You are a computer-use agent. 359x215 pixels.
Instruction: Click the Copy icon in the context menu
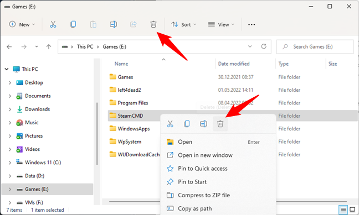[x=187, y=124]
